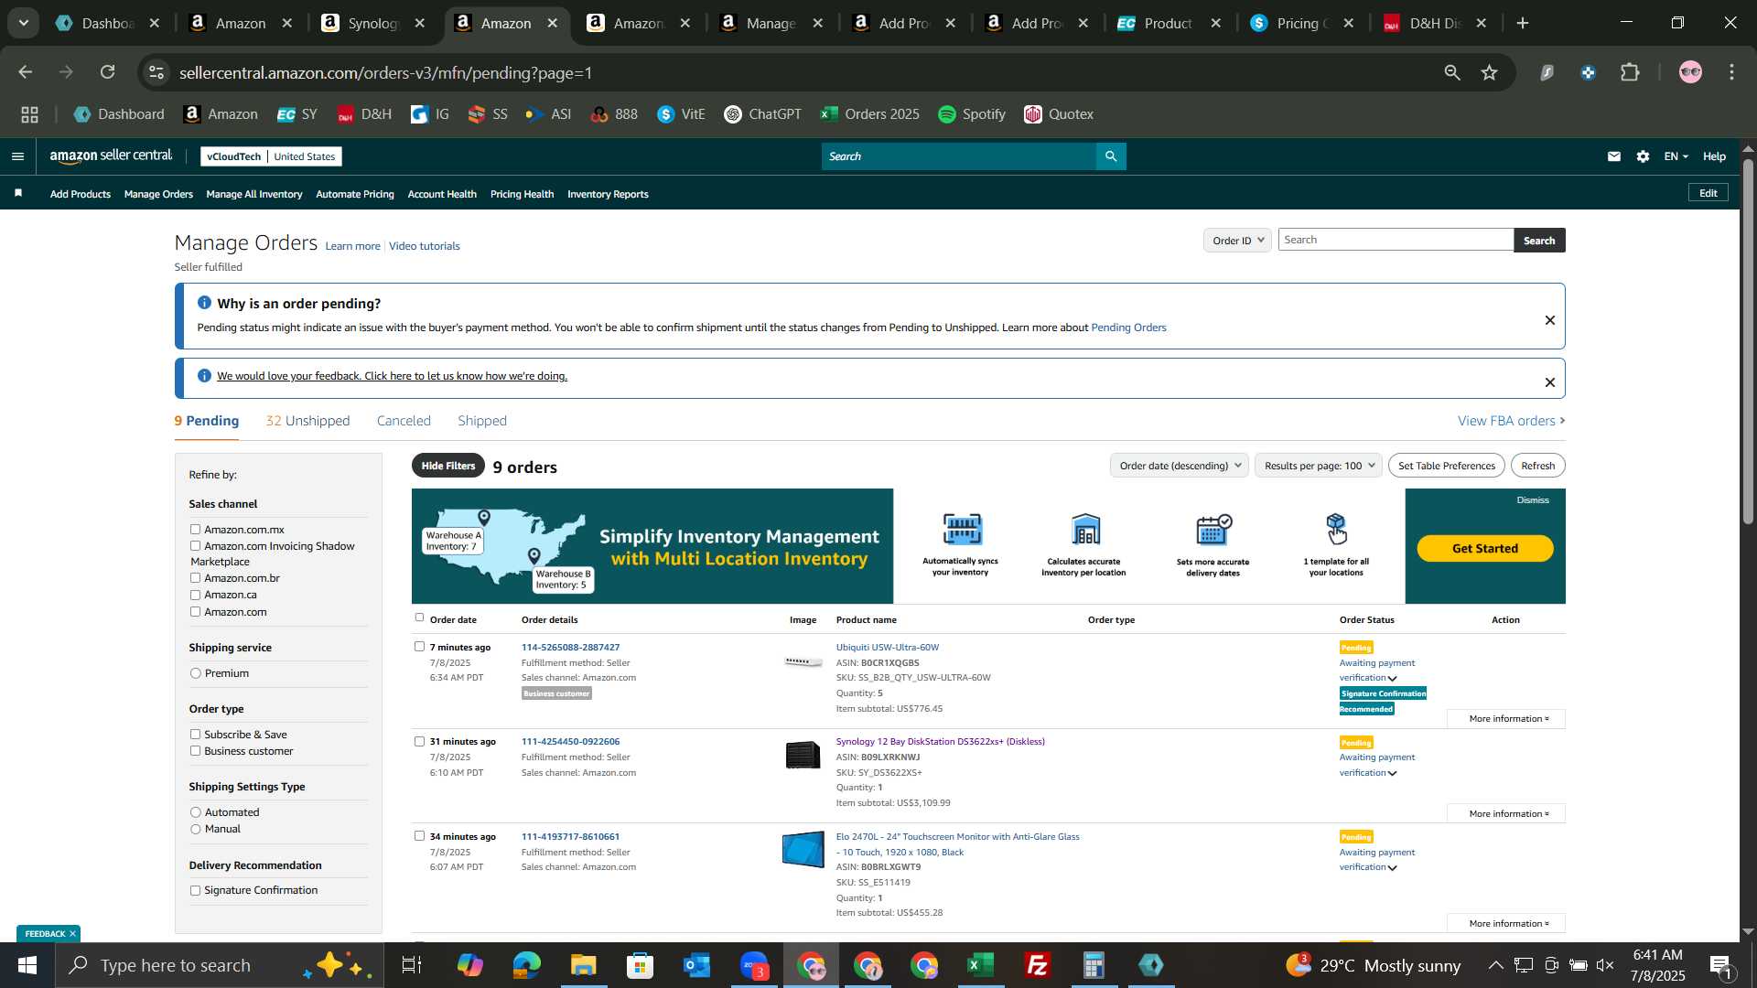Select Automated shipping settings type
Image resolution: width=1757 pixels, height=988 pixels.
click(x=195, y=812)
